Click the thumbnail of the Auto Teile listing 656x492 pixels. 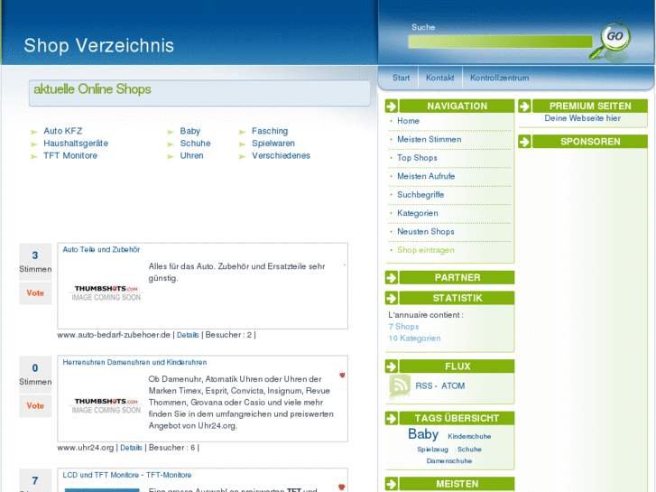(x=106, y=292)
